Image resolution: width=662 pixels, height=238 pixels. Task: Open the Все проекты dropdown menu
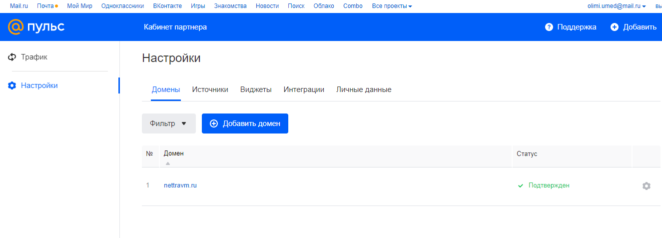tap(392, 6)
